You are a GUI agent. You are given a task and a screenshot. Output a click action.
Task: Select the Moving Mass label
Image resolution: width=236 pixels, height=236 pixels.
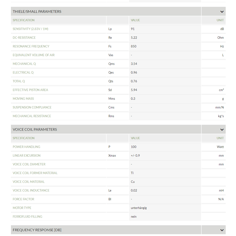pyautogui.click(x=23, y=99)
